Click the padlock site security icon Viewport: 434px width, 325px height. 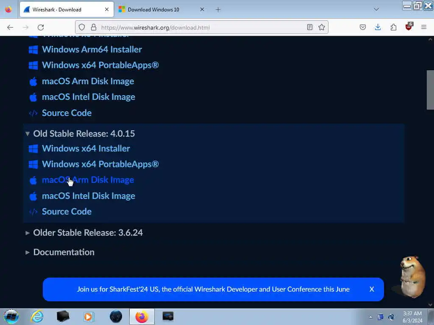click(x=94, y=27)
